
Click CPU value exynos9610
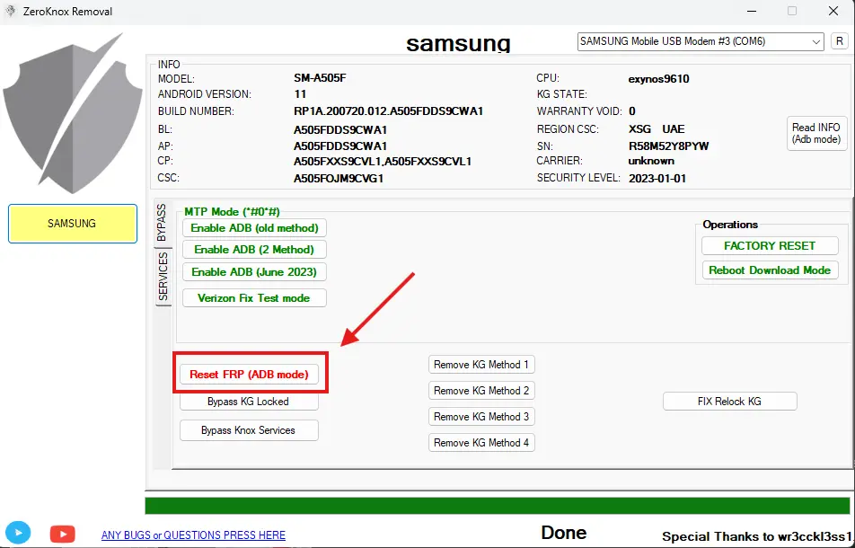658,80
